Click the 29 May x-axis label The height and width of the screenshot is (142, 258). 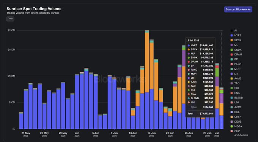tap(63, 134)
